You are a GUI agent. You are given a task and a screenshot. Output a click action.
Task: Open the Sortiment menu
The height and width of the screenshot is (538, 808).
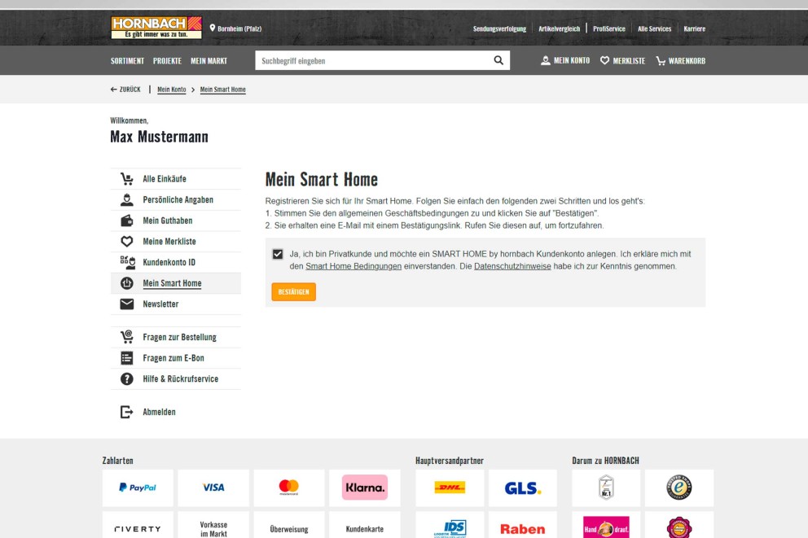pos(127,61)
